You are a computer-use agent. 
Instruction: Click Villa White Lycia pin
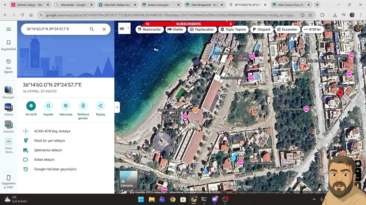(349, 74)
